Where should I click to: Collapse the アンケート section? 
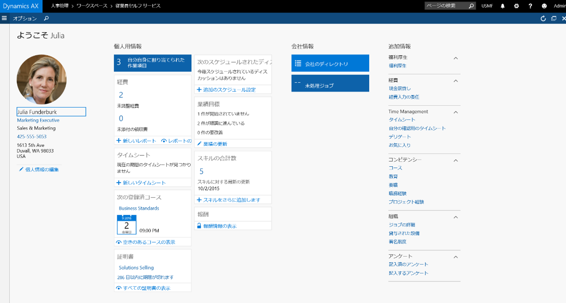[x=456, y=257]
